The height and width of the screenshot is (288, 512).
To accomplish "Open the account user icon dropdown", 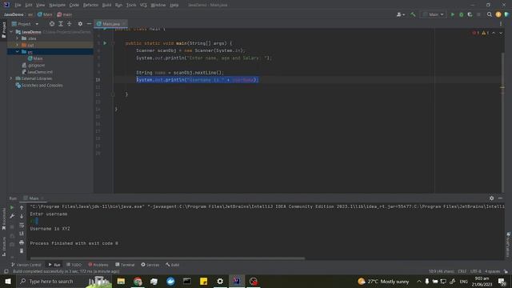I will [400, 14].
